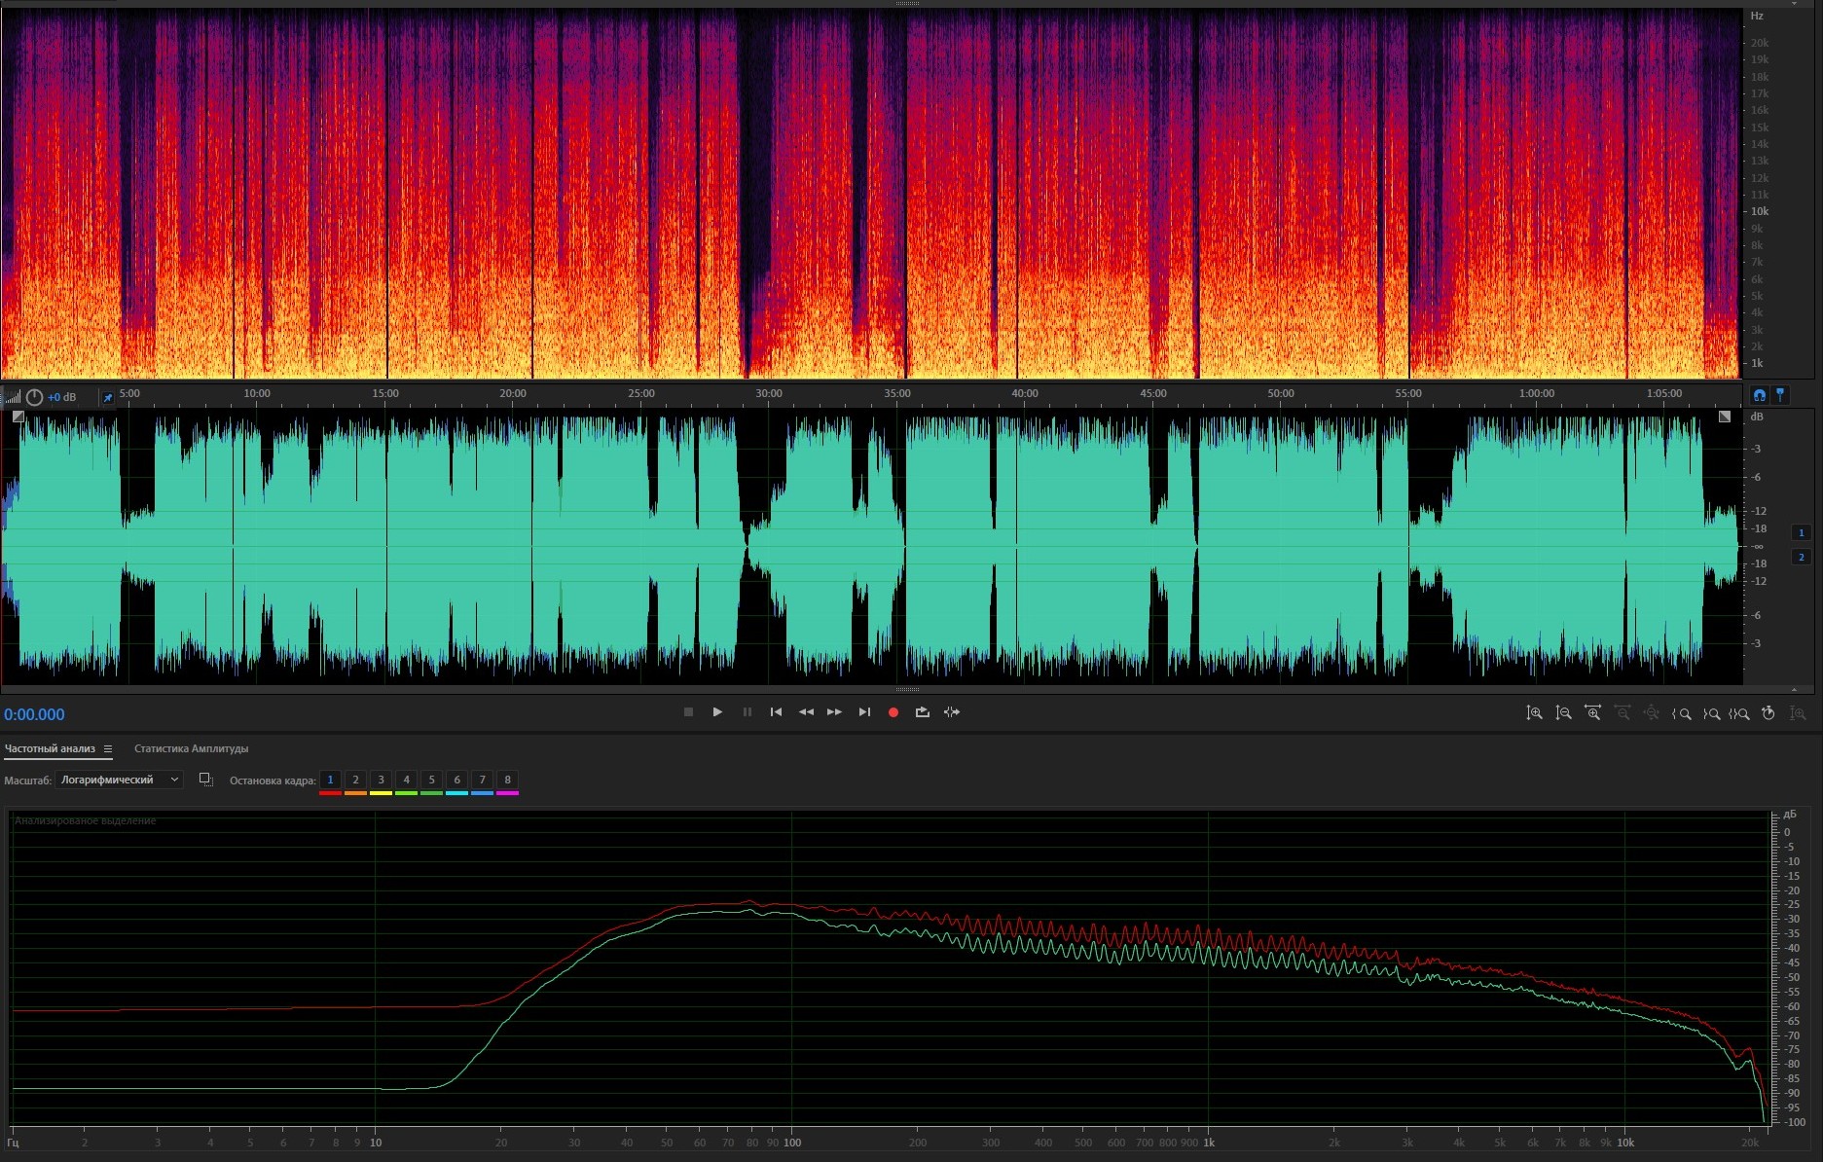This screenshot has width=1823, height=1162.
Task: Toggle channel 2 enable button
Action: click(x=1801, y=557)
